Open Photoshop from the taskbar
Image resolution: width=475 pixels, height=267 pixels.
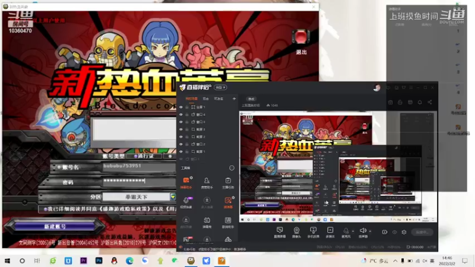pyautogui.click(x=99, y=260)
